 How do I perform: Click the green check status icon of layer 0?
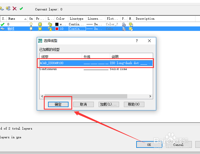3,24
